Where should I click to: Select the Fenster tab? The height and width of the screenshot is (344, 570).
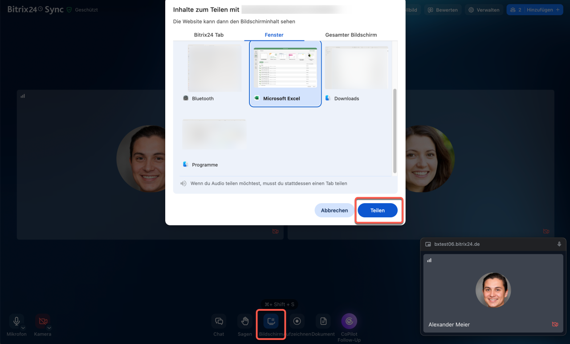pos(274,35)
